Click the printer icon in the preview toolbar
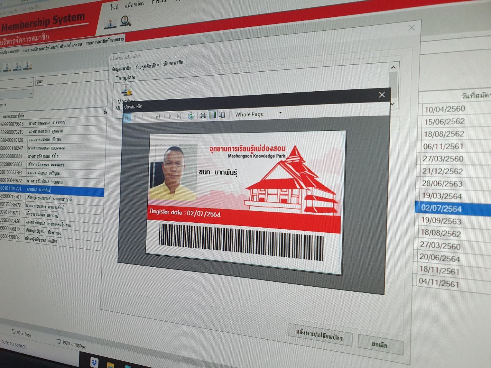This screenshot has width=491, height=368. click(x=203, y=115)
